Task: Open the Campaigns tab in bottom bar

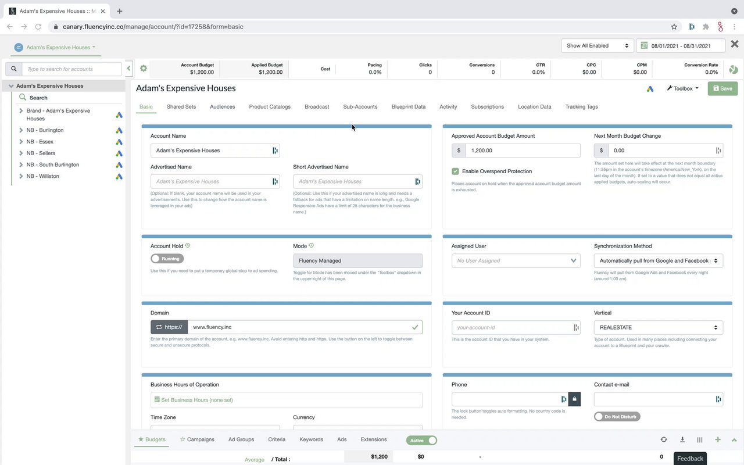Action: [197, 440]
